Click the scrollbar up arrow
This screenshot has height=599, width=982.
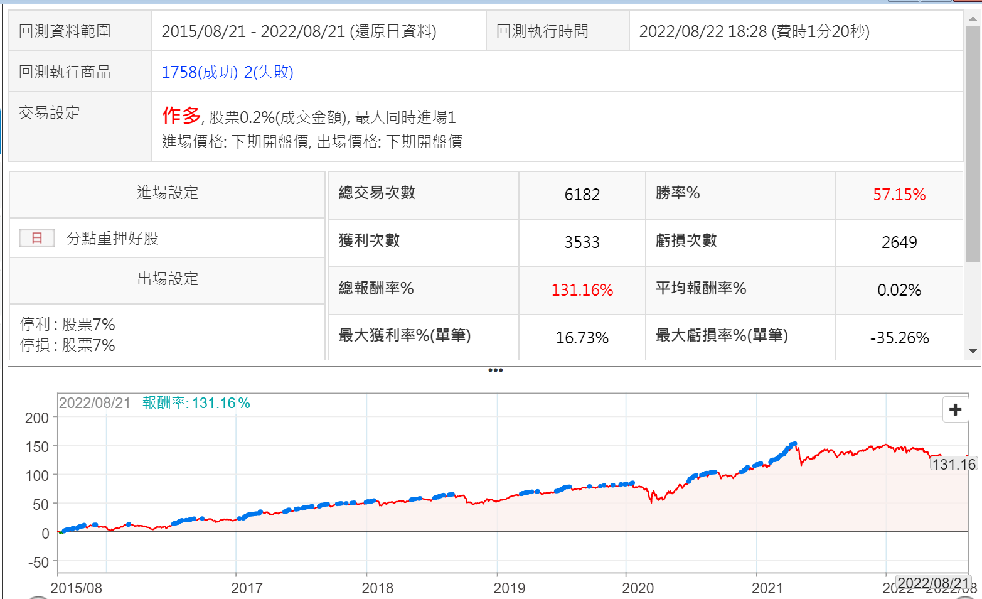973,19
